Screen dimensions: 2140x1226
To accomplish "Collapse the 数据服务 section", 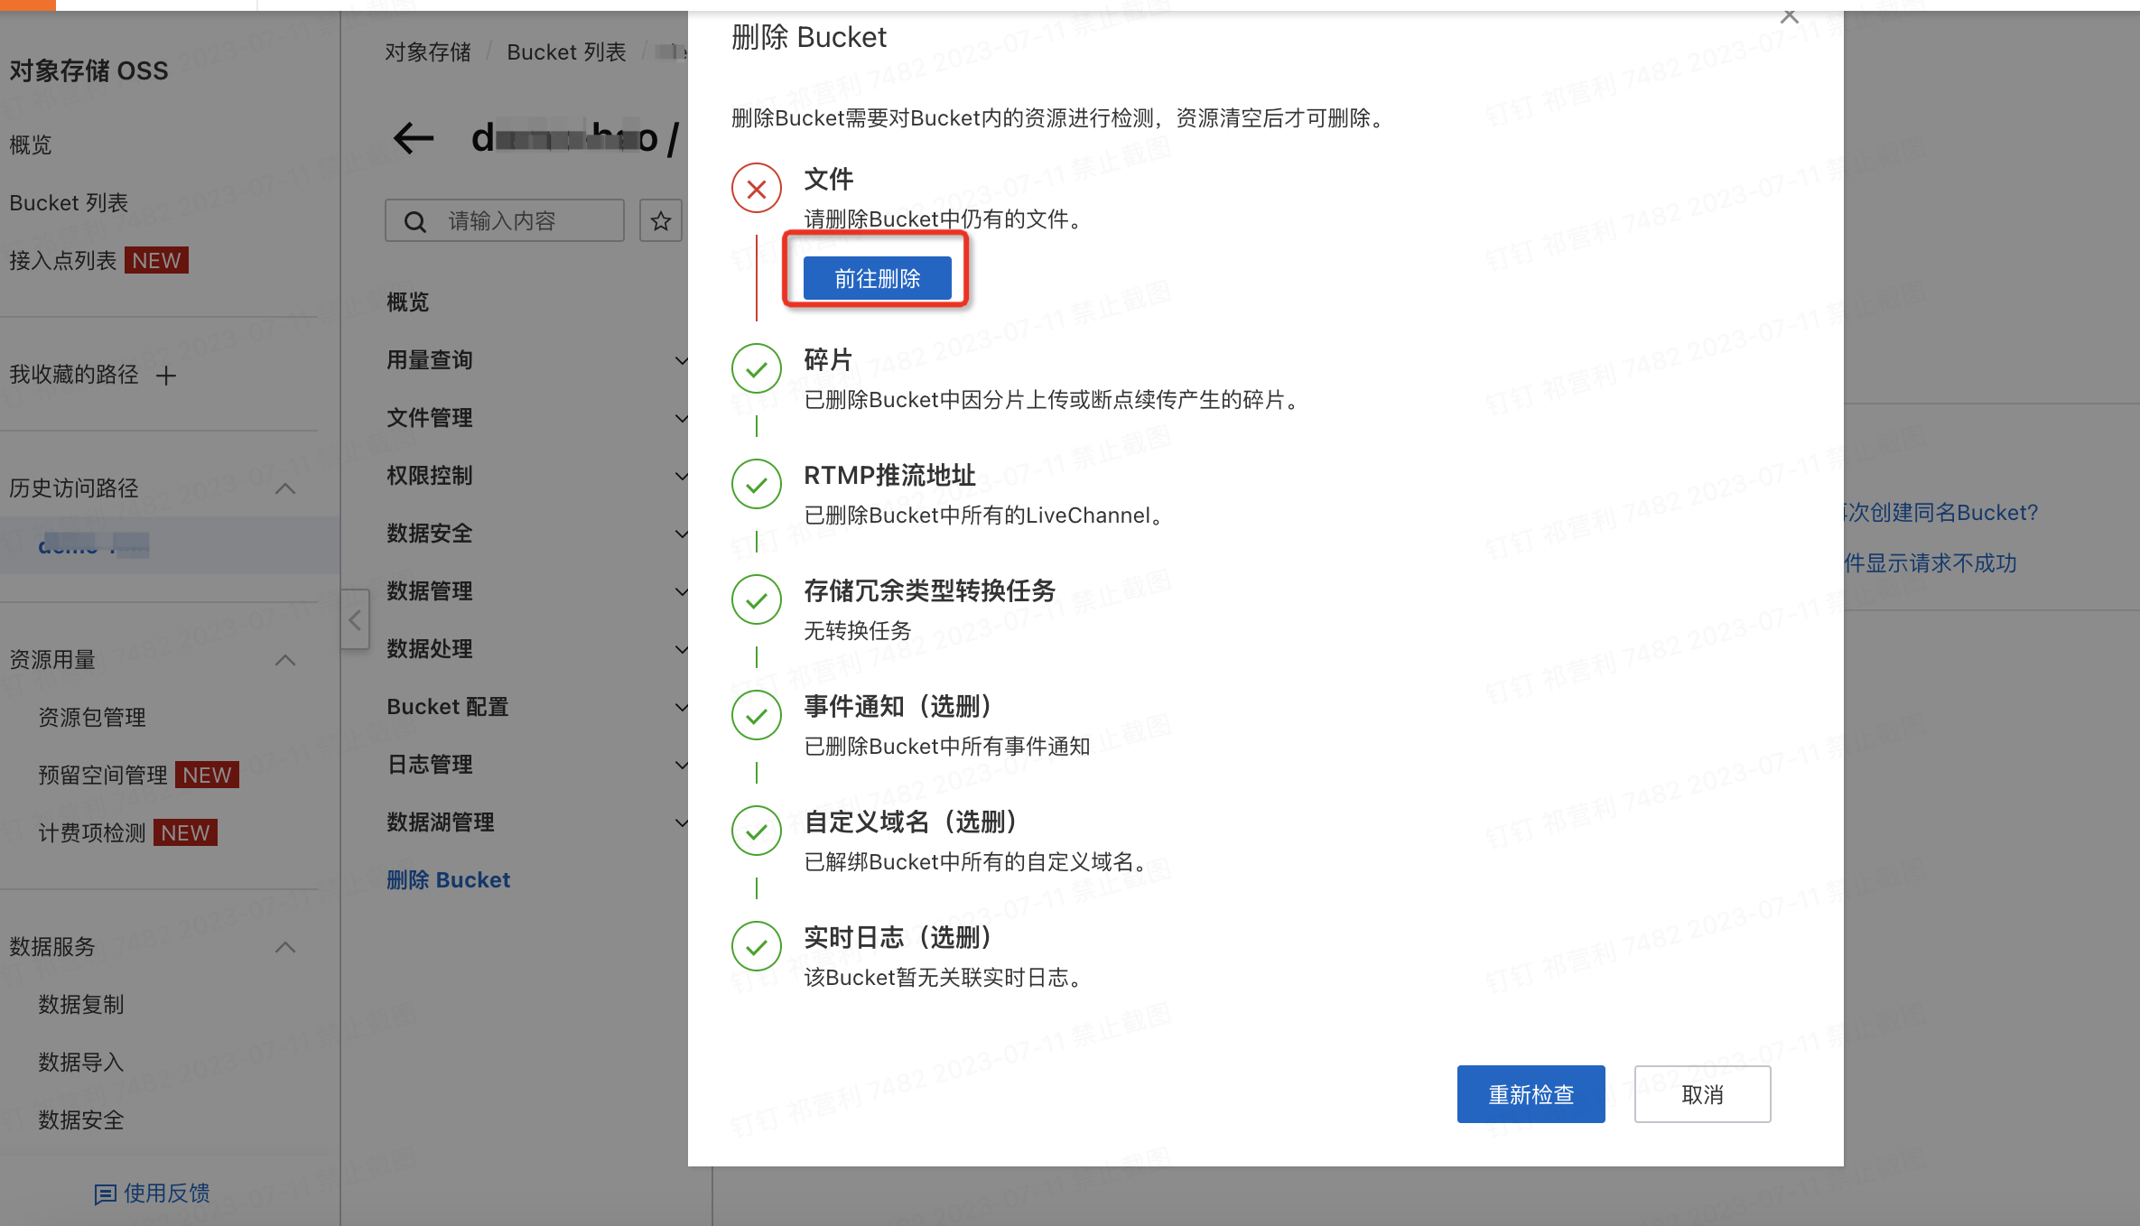I will (285, 947).
